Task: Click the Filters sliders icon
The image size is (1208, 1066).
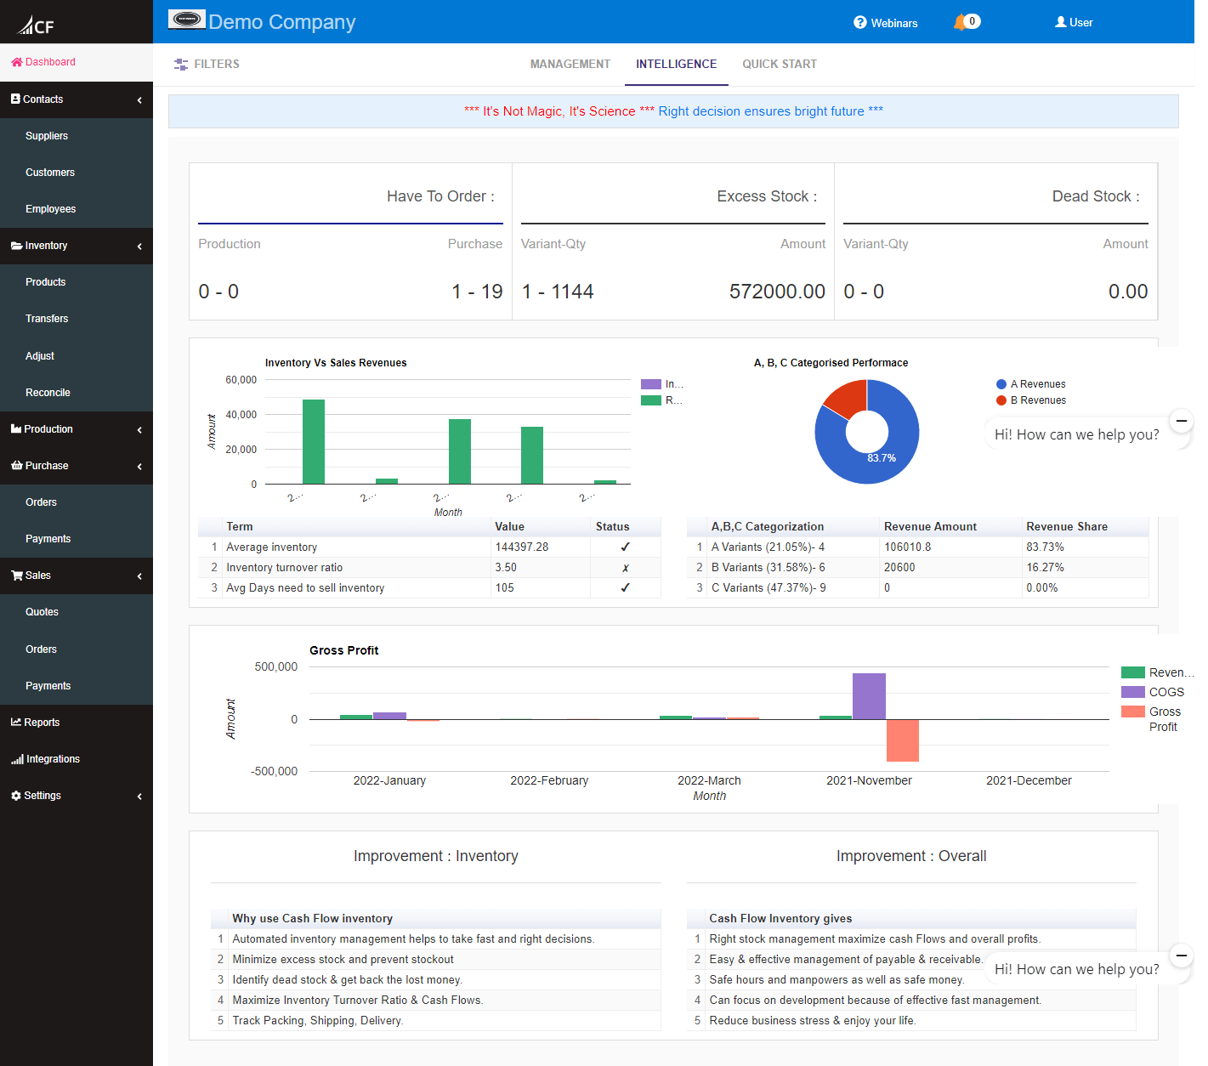Action: click(x=180, y=65)
